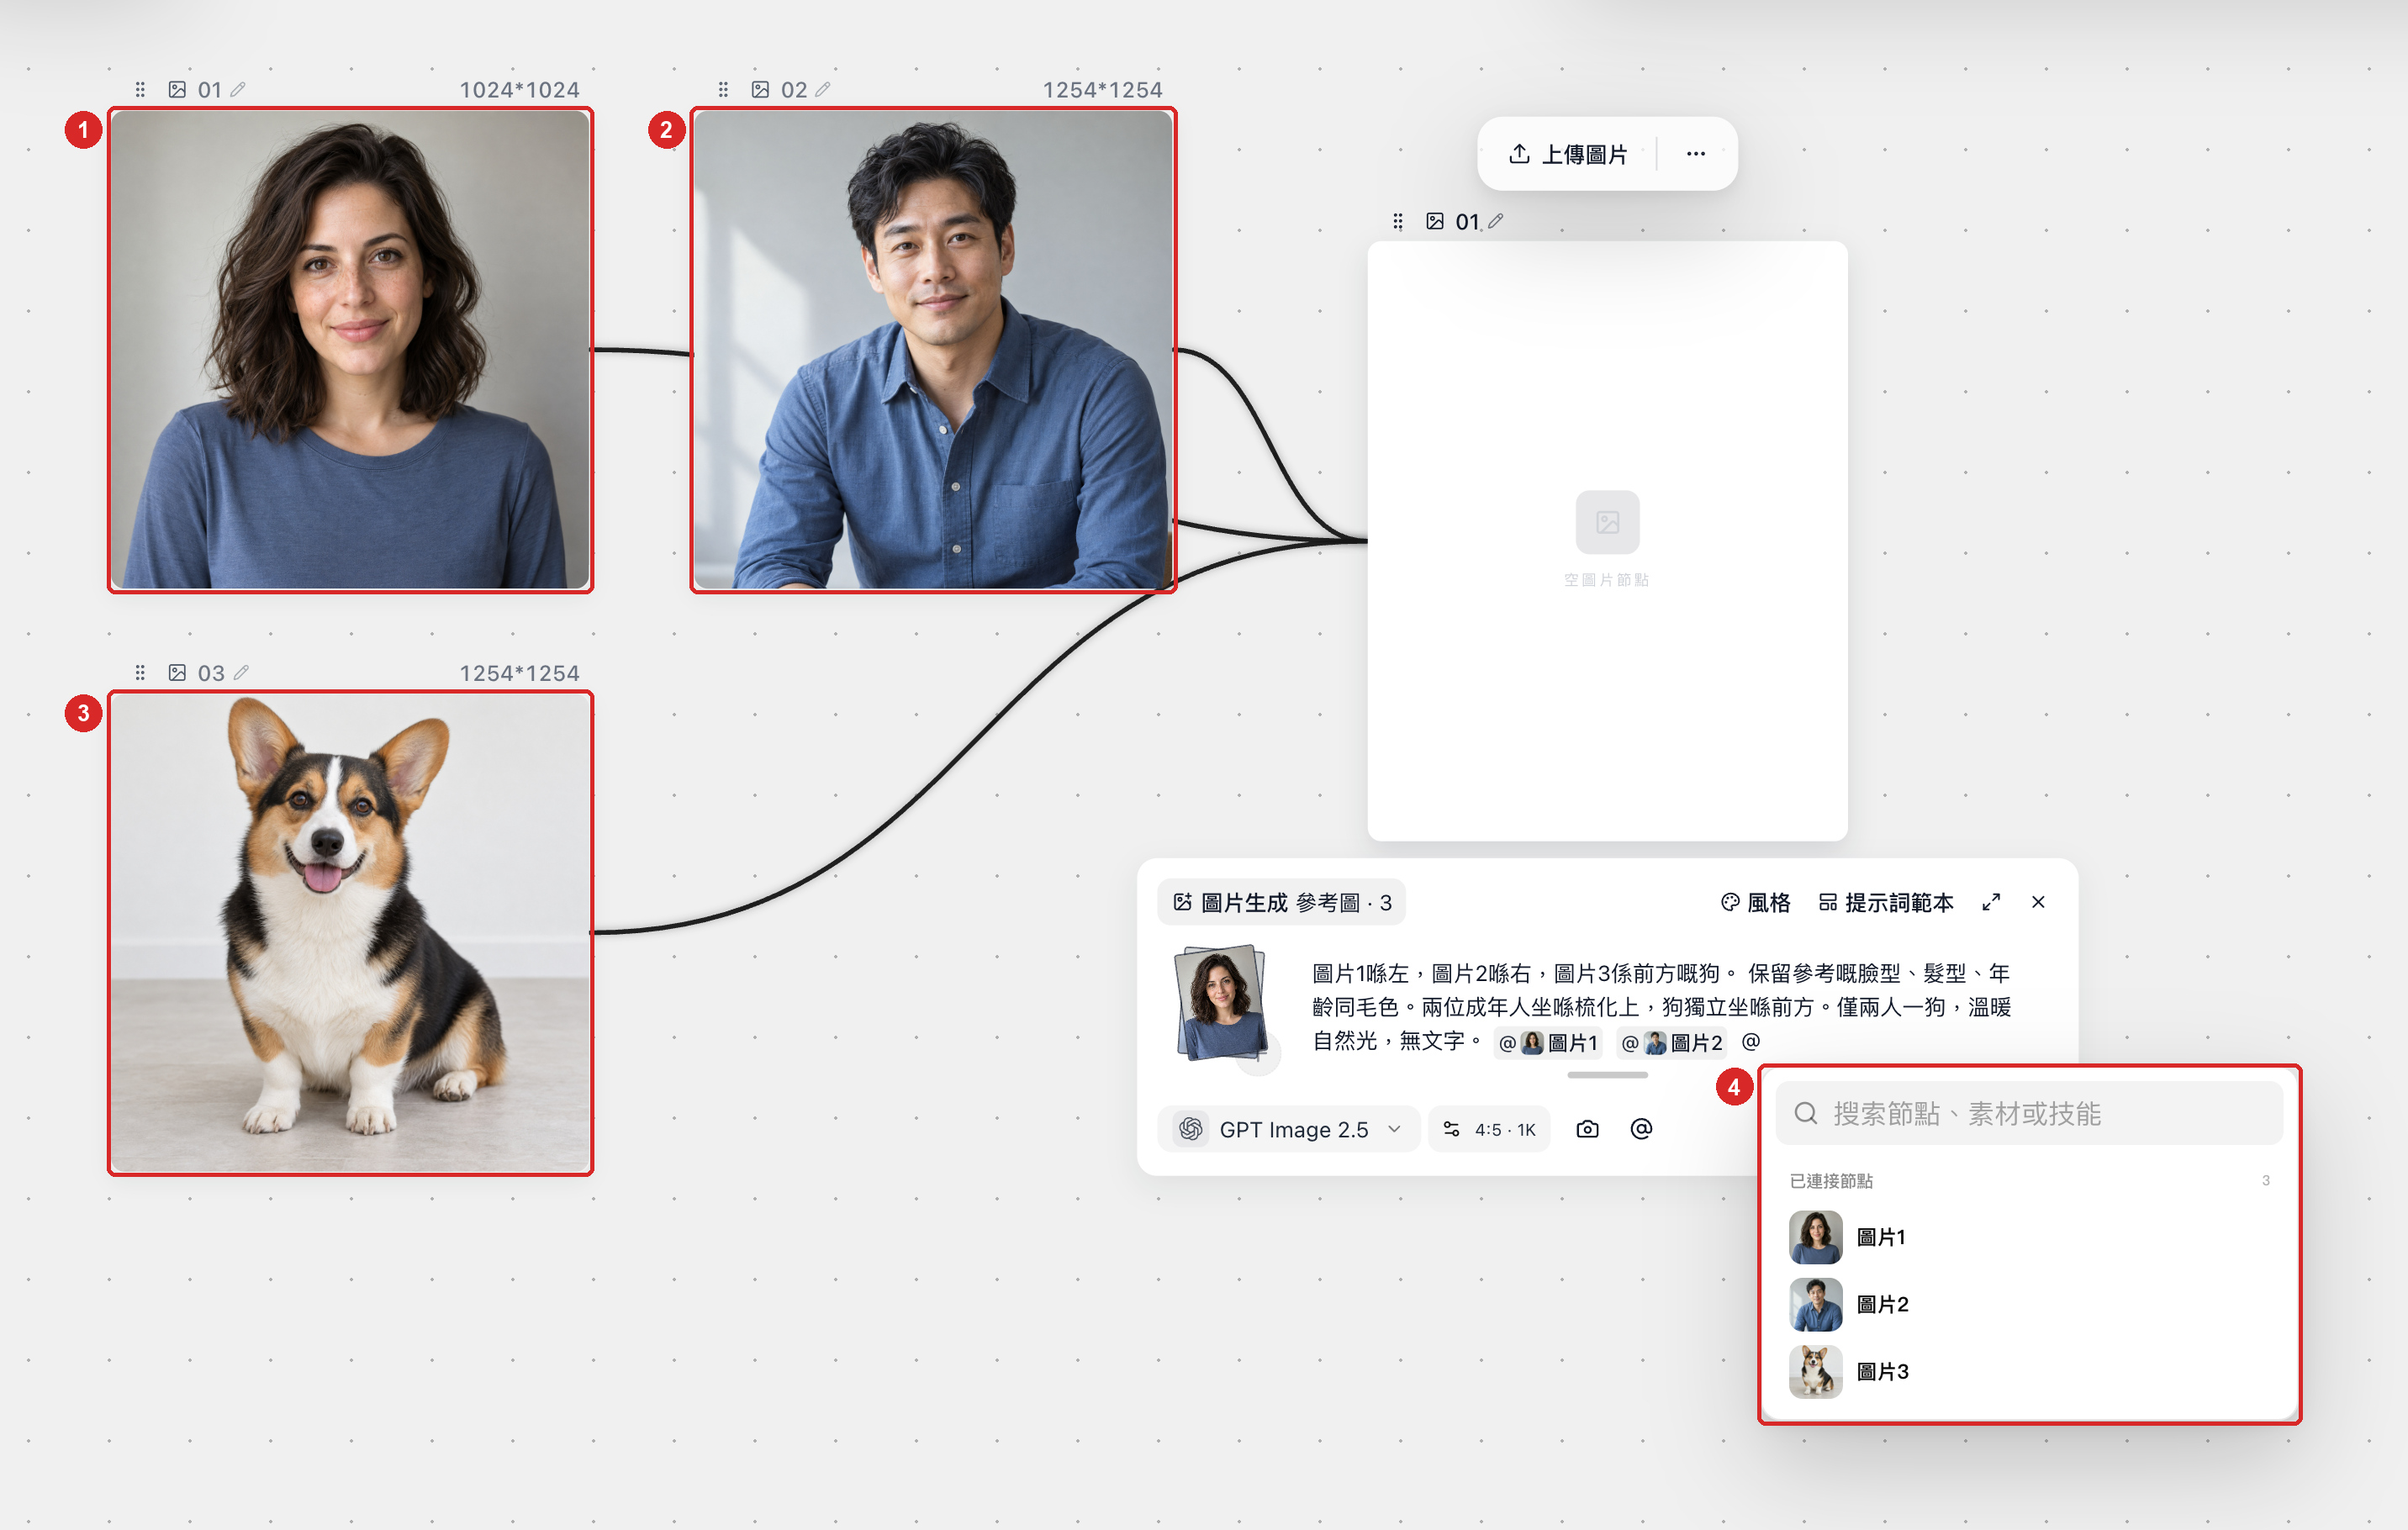Click the drag handle of node 03
This screenshot has width=2408, height=1530.
click(x=140, y=673)
